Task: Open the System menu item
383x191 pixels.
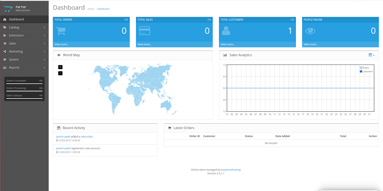Action: tap(24, 60)
